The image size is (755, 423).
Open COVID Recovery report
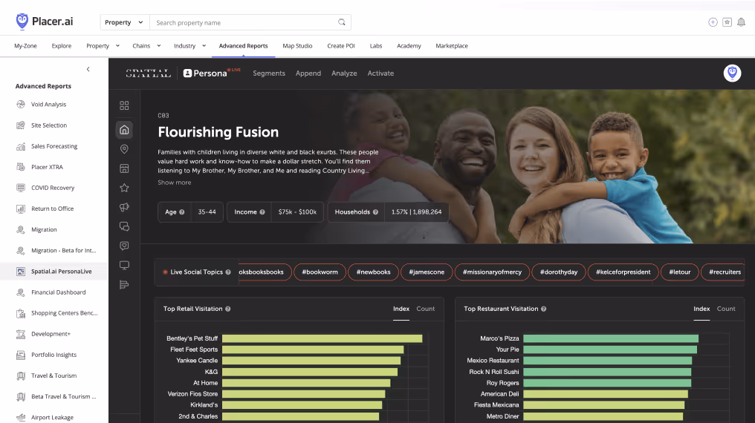click(x=53, y=188)
